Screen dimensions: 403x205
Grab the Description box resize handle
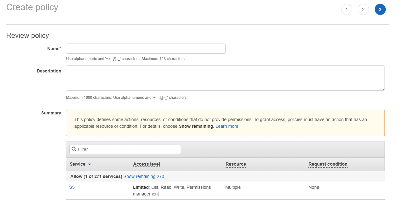(x=383, y=88)
